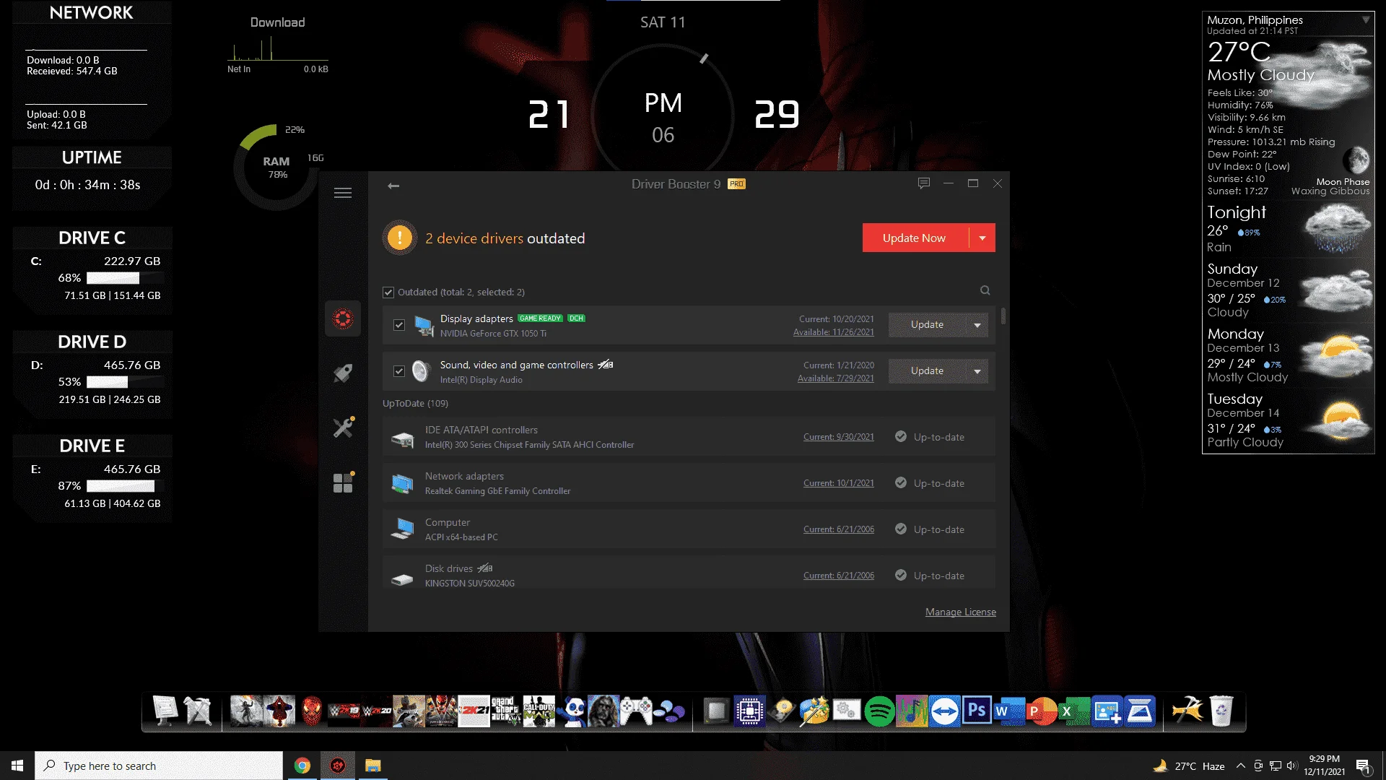Image resolution: width=1386 pixels, height=780 pixels.
Task: Open the Recycle Bin in the dock
Action: pos(1221,711)
